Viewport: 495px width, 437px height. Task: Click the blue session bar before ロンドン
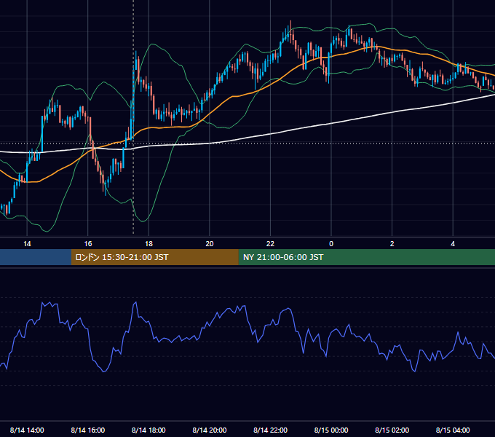tap(36, 257)
